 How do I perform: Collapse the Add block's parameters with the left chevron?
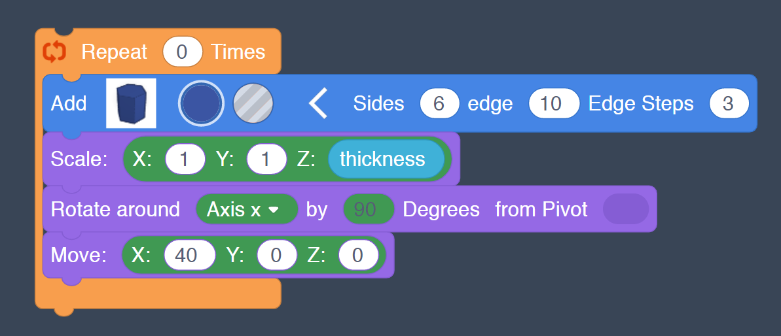point(319,103)
